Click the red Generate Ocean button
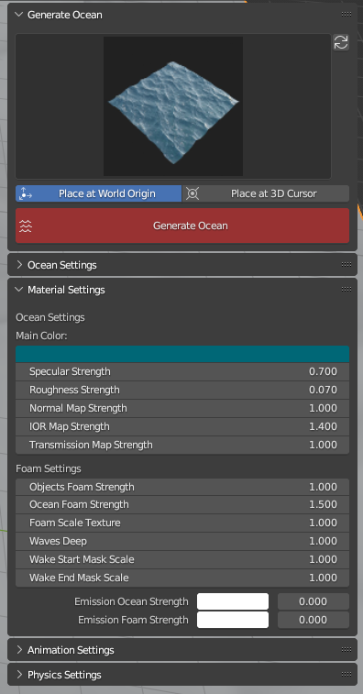Image resolution: width=363 pixels, height=694 pixels. 182,226
